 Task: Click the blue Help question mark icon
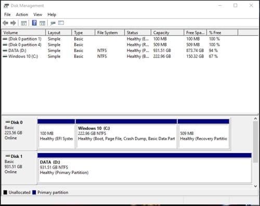pyautogui.click(x=34, y=23)
